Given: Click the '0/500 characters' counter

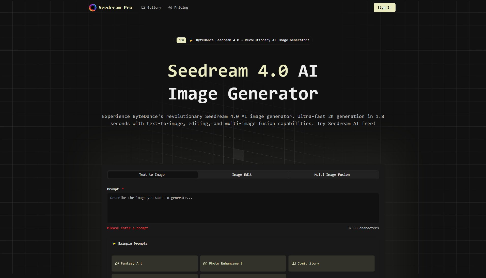Looking at the screenshot, I should (x=363, y=228).
